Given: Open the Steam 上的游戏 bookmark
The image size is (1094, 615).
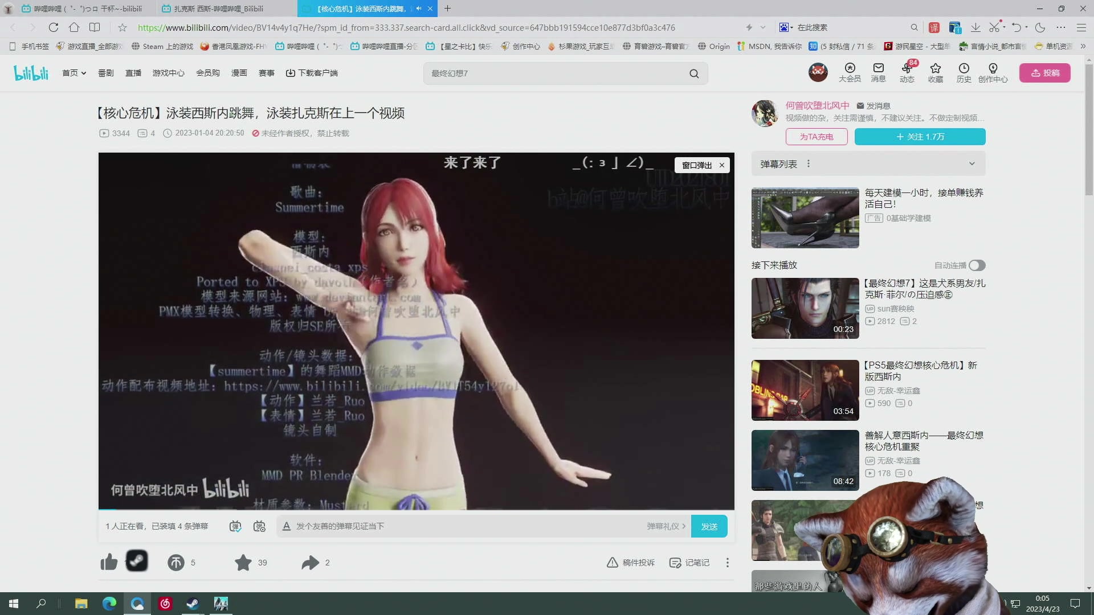Looking at the screenshot, I should click(x=162, y=46).
